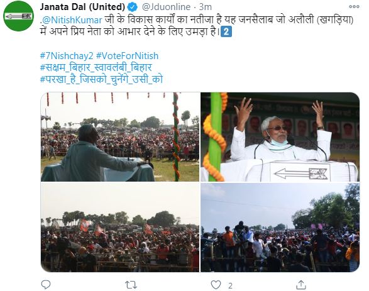Click the like count number 2
The height and width of the screenshot is (291, 369).
[230, 286]
